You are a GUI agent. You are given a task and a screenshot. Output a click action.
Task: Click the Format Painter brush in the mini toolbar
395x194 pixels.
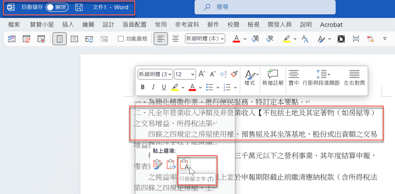point(234,74)
